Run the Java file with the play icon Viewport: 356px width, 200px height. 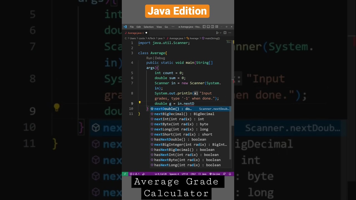tap(217, 33)
